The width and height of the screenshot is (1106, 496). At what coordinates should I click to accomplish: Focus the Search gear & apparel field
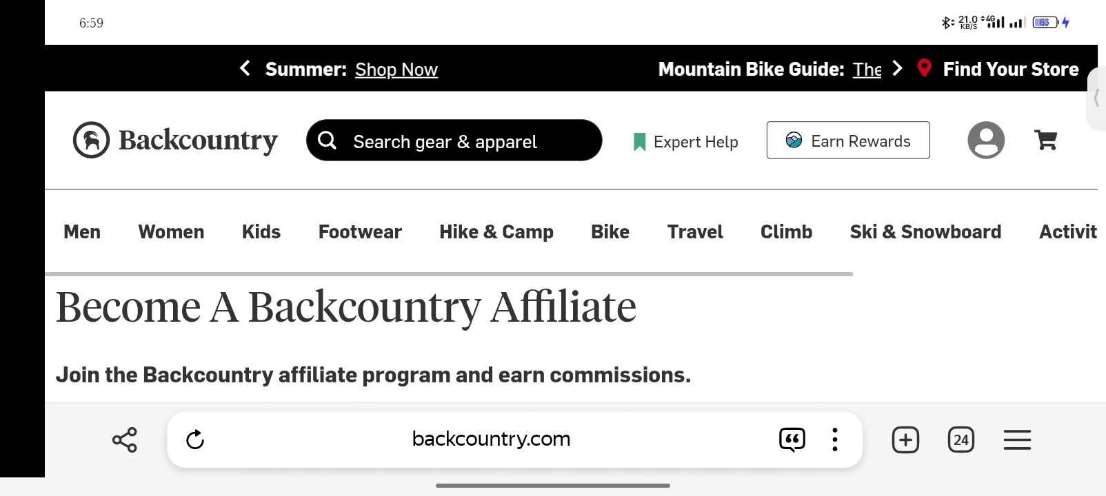pos(454,141)
